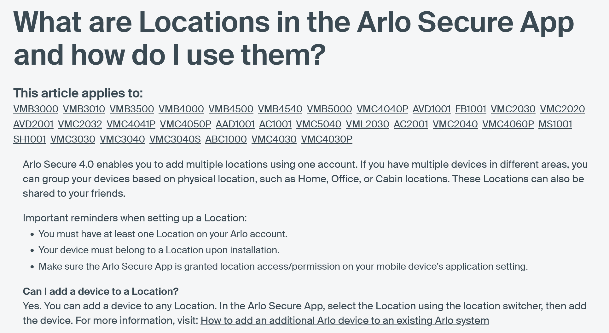Open the AAD1001 model link

tap(235, 124)
